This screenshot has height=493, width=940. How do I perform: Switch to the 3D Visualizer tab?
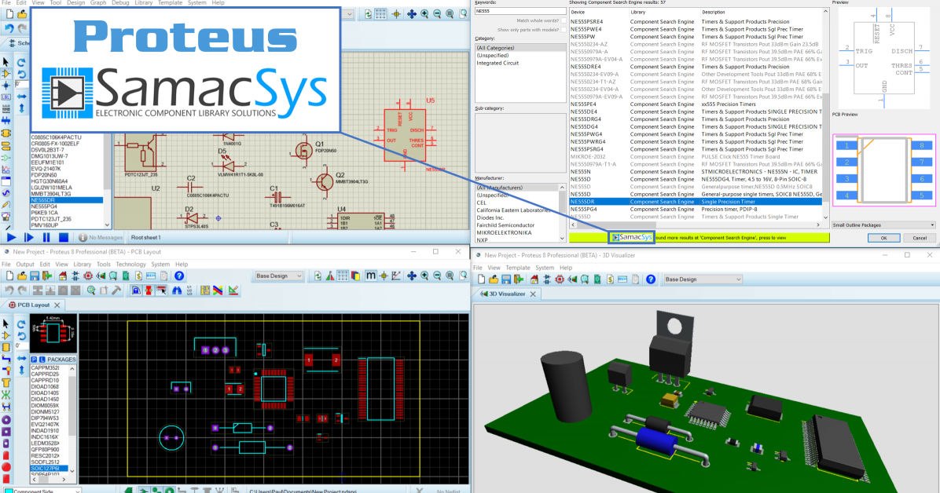(508, 294)
